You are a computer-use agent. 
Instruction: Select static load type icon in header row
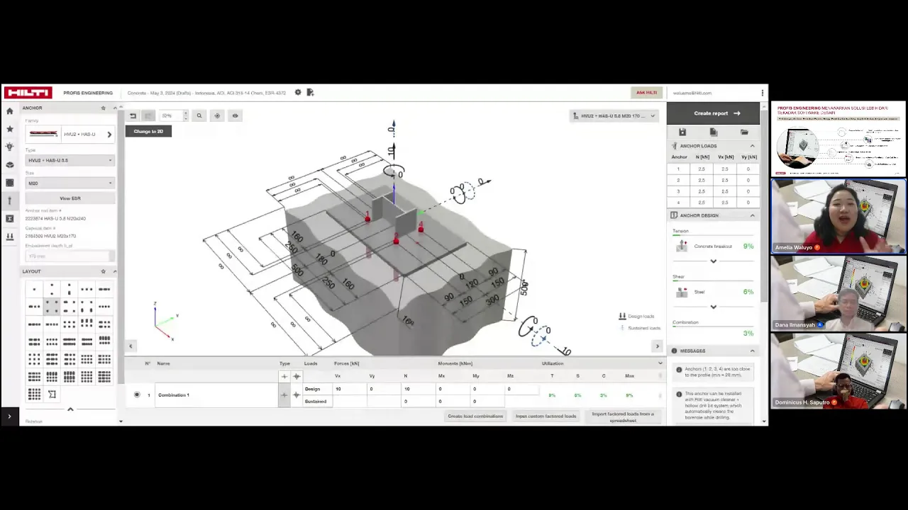(284, 376)
